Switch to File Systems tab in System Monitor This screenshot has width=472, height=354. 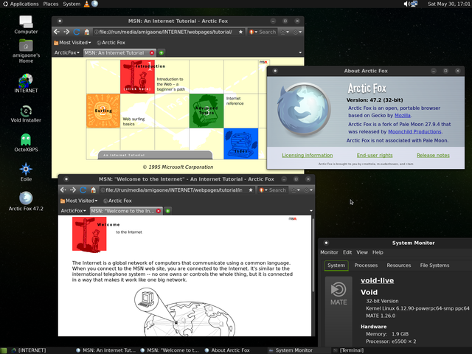pyautogui.click(x=434, y=265)
